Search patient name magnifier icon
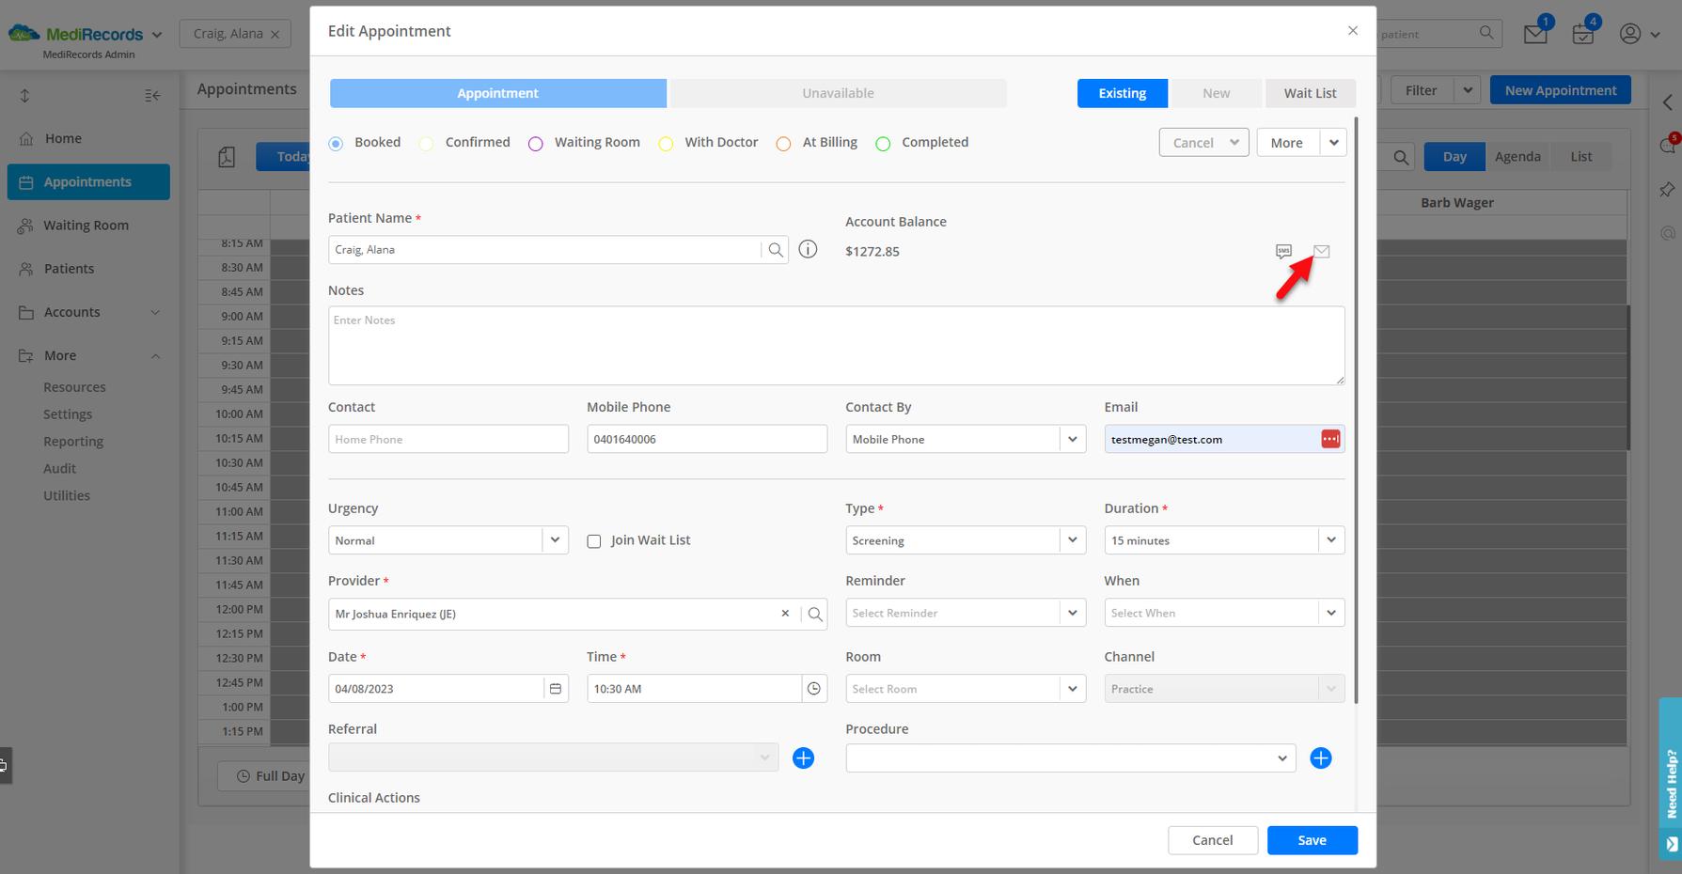The image size is (1682, 874). pos(776,250)
